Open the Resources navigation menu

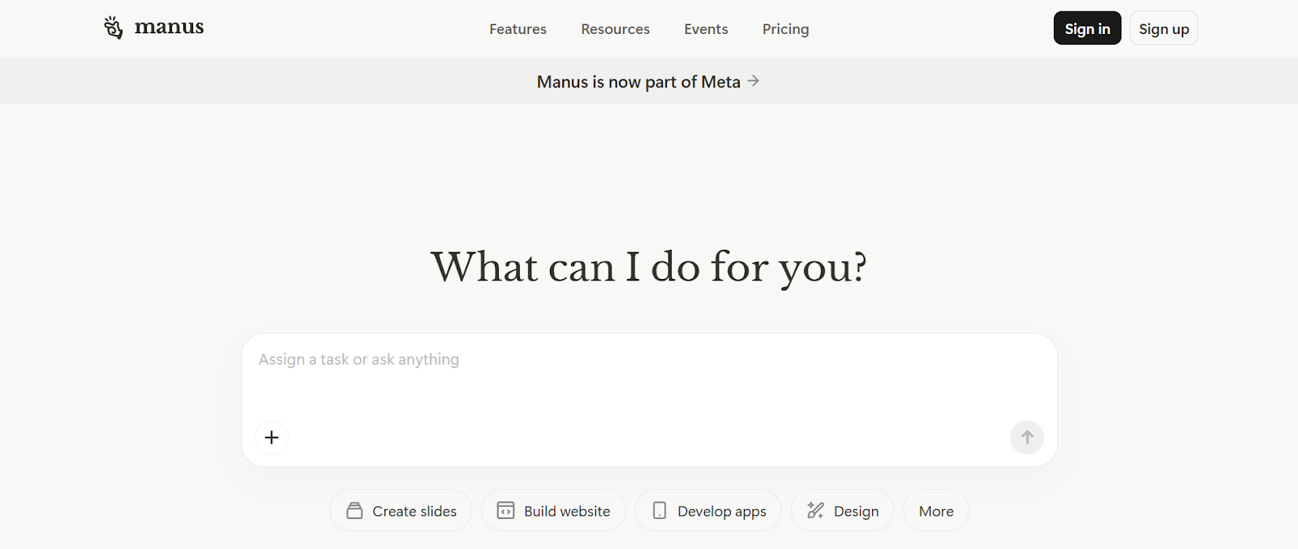[615, 29]
